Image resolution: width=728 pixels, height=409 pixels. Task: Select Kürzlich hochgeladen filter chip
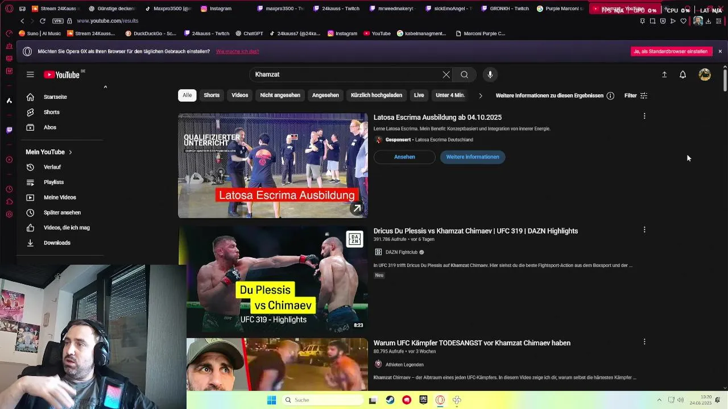pos(377,95)
